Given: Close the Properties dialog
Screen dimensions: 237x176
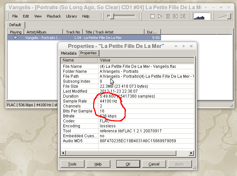Looking at the screenshot, I should 191,46.
